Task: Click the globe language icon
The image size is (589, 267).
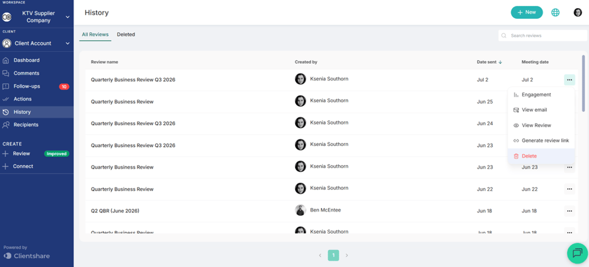Action: [555, 12]
